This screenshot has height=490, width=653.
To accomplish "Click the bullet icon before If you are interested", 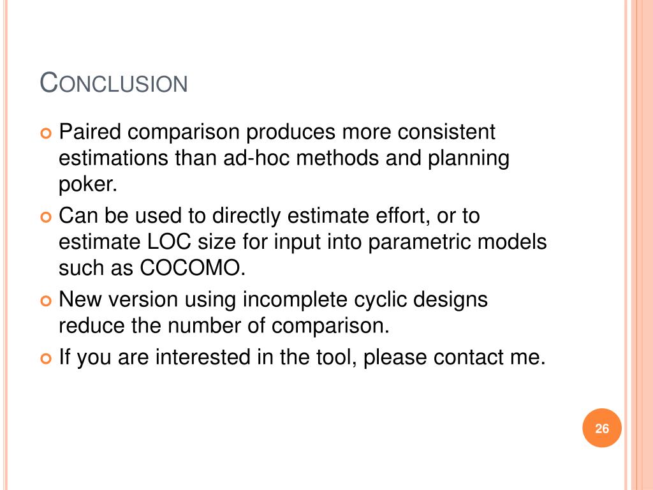I will pyautogui.click(x=46, y=359).
